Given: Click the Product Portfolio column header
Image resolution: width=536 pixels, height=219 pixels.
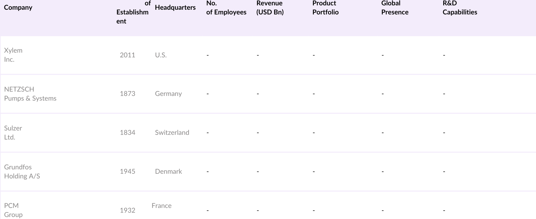Looking at the screenshot, I should pyautogui.click(x=325, y=8).
